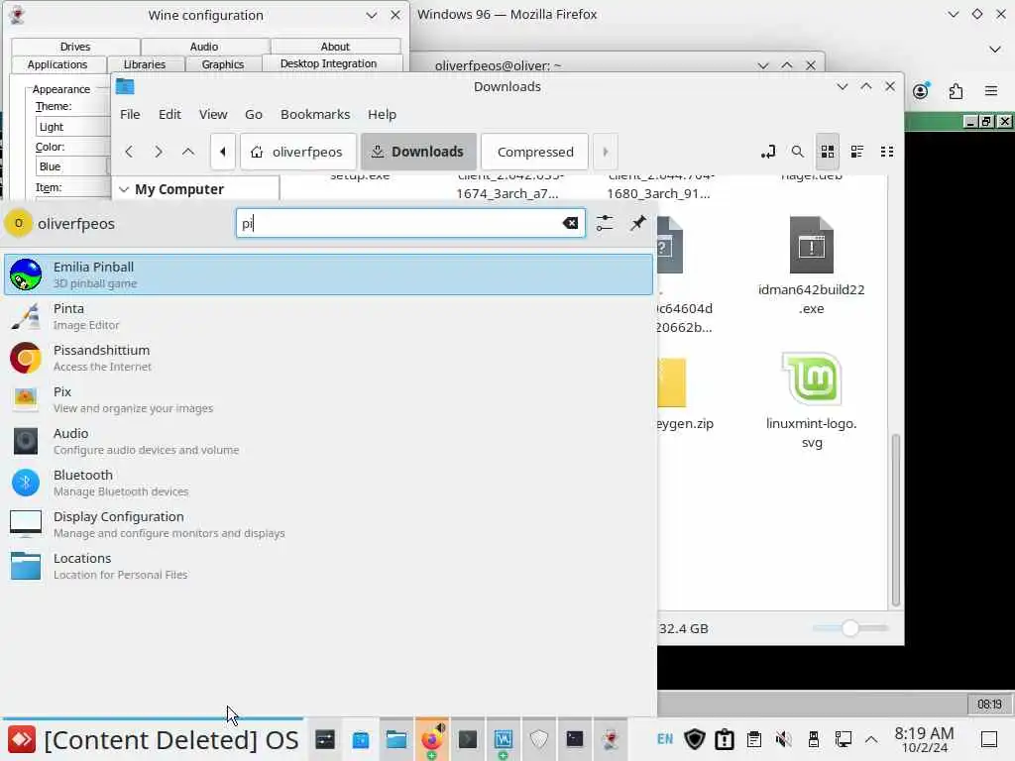Open Audio configuration result
This screenshot has height=761, width=1015.
coord(328,441)
